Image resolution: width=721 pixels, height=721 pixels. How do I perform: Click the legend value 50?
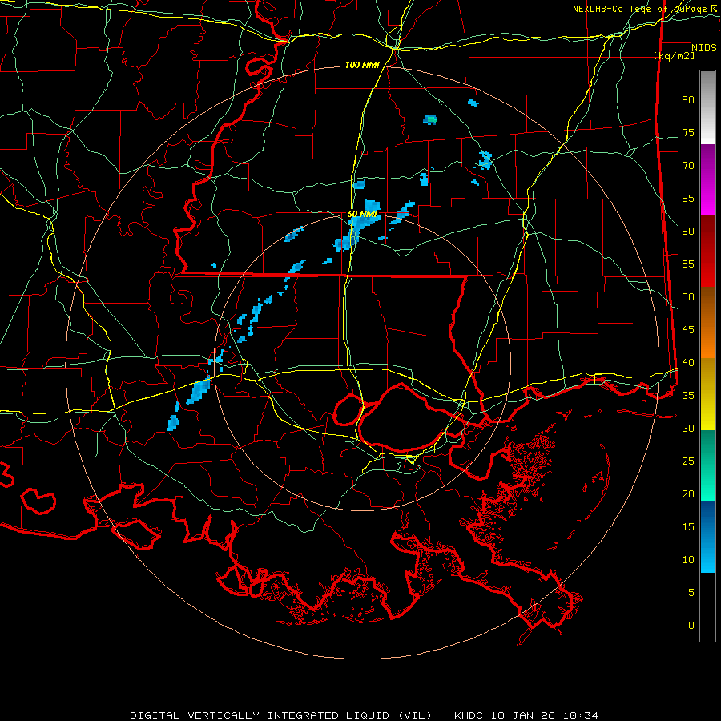coord(688,297)
